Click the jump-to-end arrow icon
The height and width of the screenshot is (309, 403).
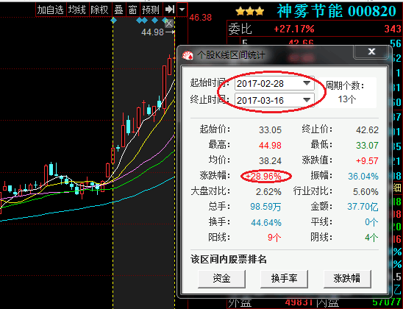(x=170, y=10)
